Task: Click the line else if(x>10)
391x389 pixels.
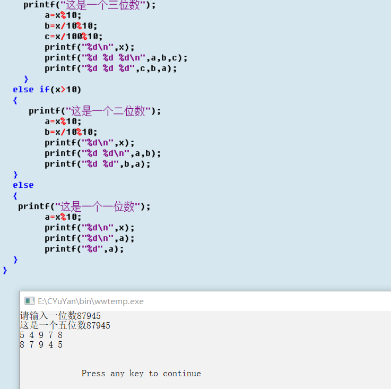Action: coord(47,89)
